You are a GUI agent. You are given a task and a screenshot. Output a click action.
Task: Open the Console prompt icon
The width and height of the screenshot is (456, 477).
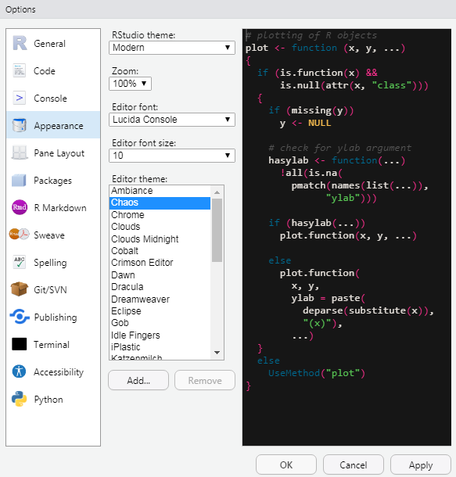tap(20, 98)
